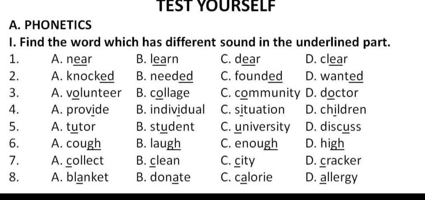The width and height of the screenshot is (425, 200).
Task: Select D. high in question 6
Action: point(325,144)
